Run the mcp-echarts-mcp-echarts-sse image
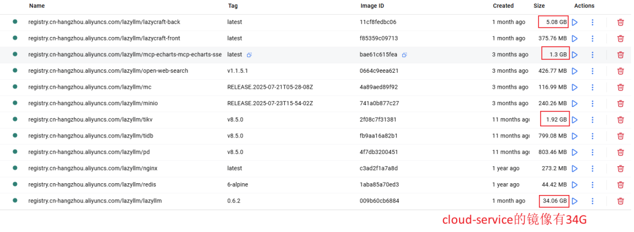 pos(575,55)
